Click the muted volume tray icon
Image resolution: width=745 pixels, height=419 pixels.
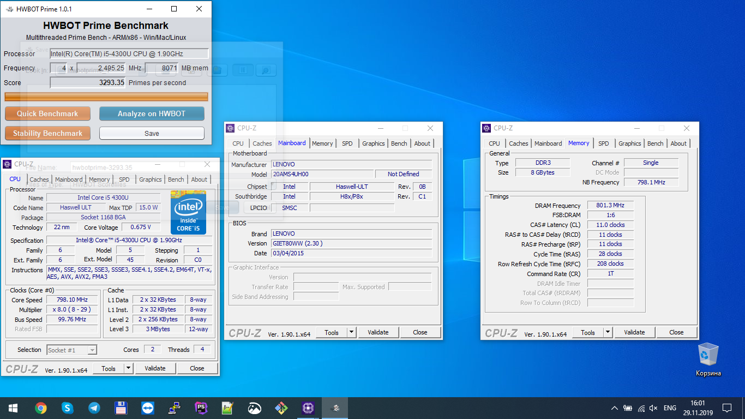653,408
